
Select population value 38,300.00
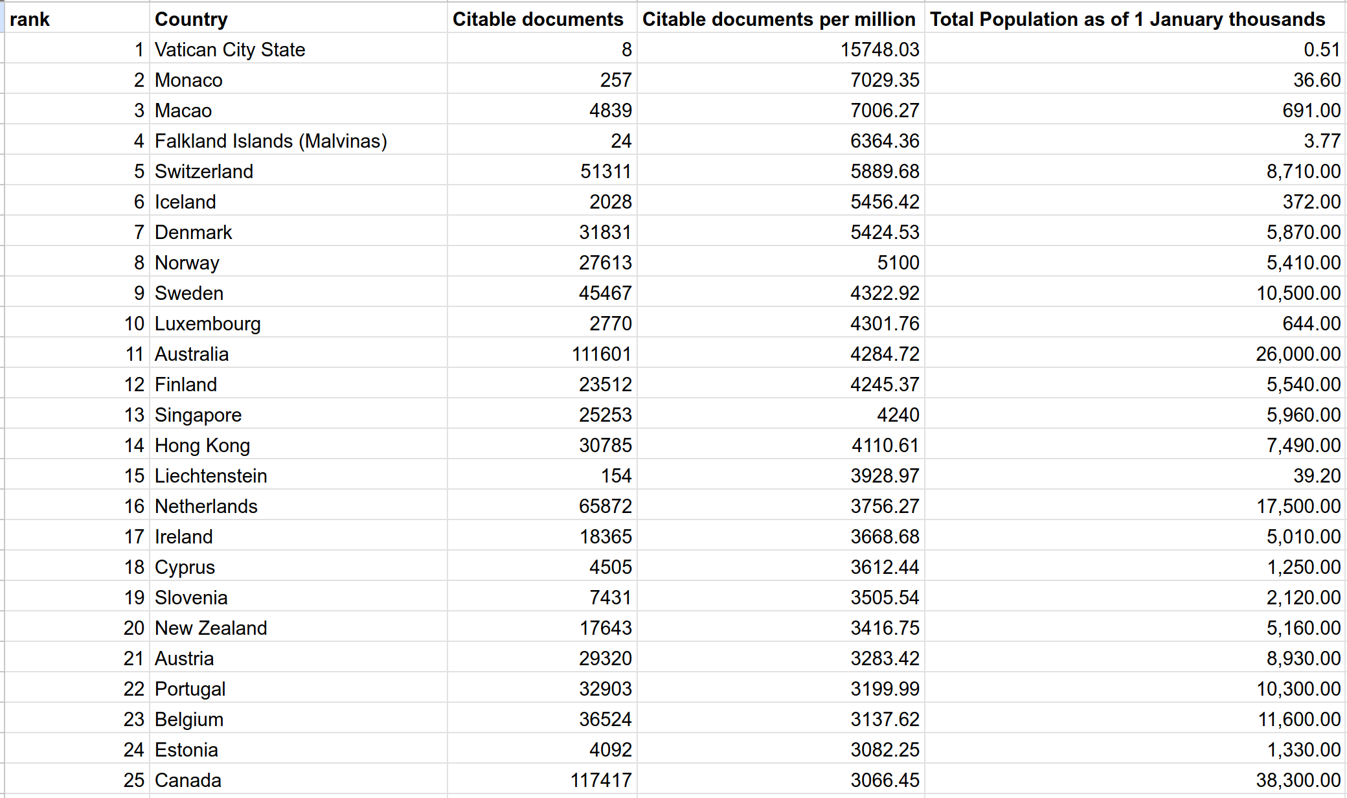pos(1135,779)
